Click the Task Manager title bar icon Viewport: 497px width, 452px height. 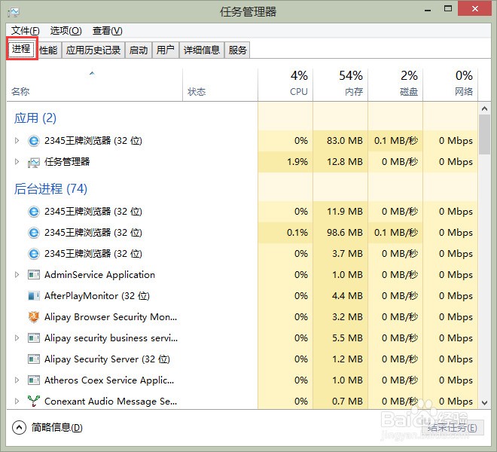(14, 12)
